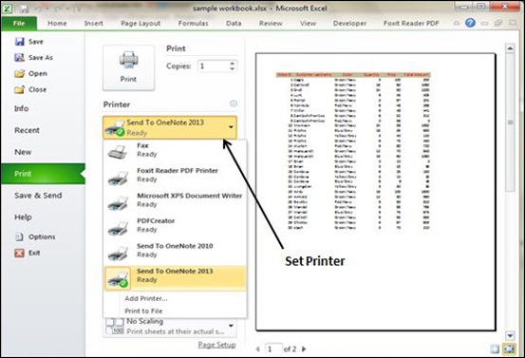Open the Developer tab

[350, 23]
